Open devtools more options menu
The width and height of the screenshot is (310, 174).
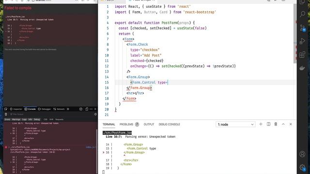91,109
